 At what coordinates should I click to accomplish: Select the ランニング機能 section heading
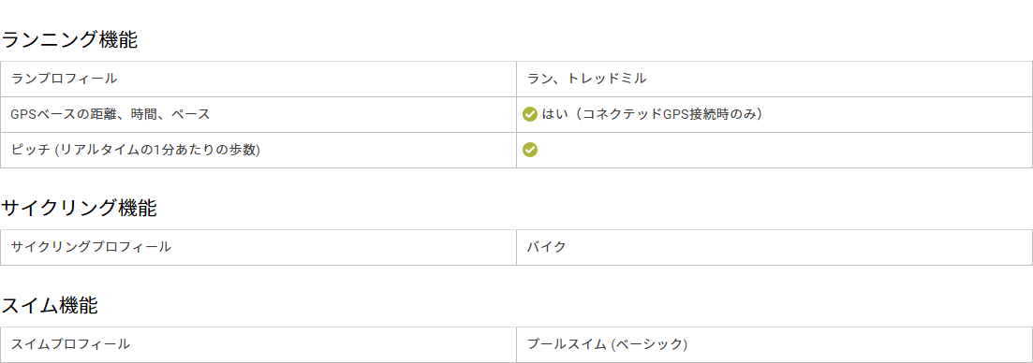click(x=69, y=40)
